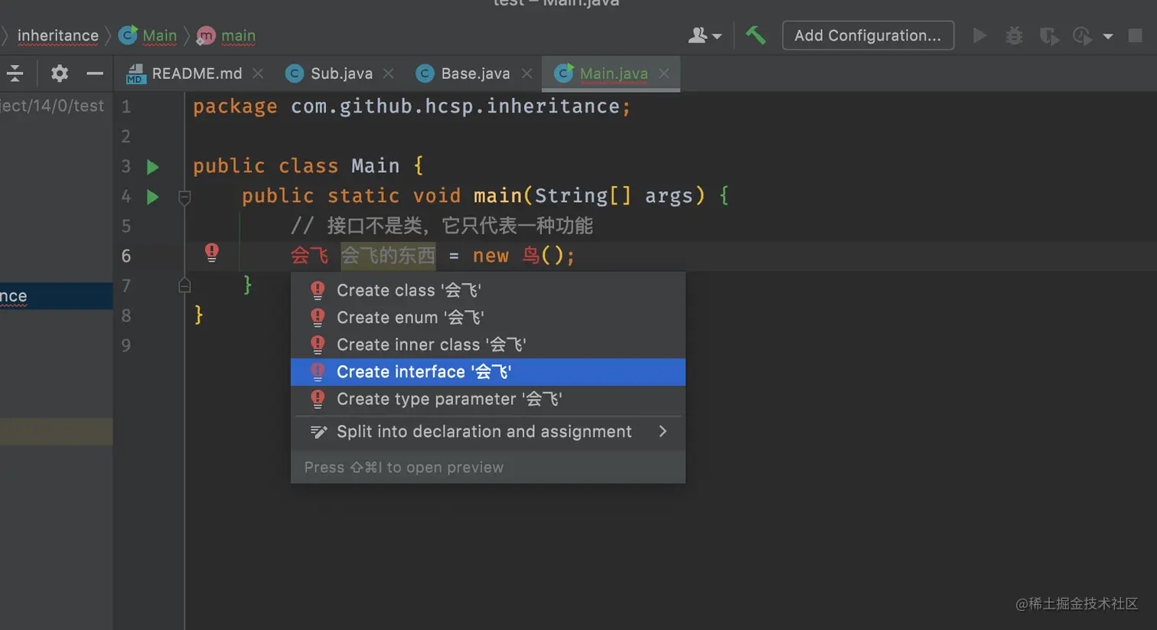Click the red type name 会飞 on line 6

click(x=310, y=256)
